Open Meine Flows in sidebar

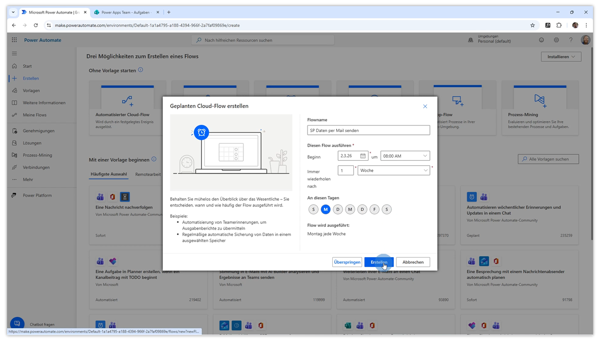(35, 115)
